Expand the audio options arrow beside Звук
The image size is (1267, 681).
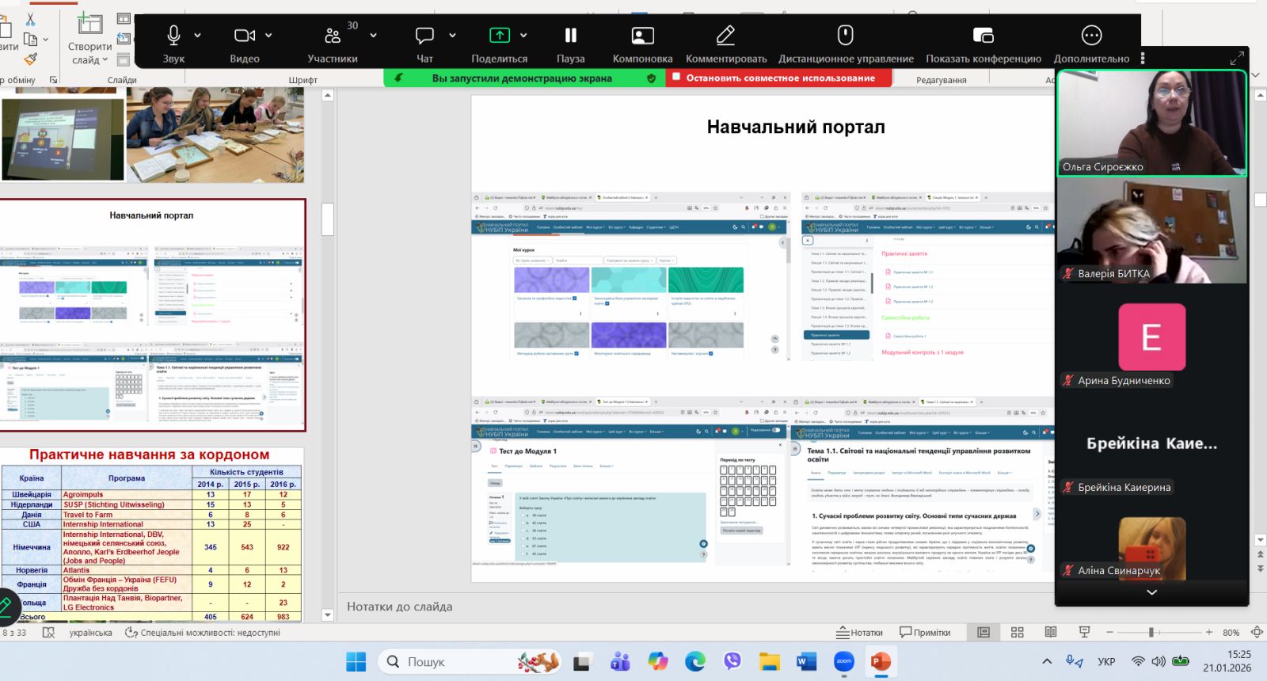[198, 36]
